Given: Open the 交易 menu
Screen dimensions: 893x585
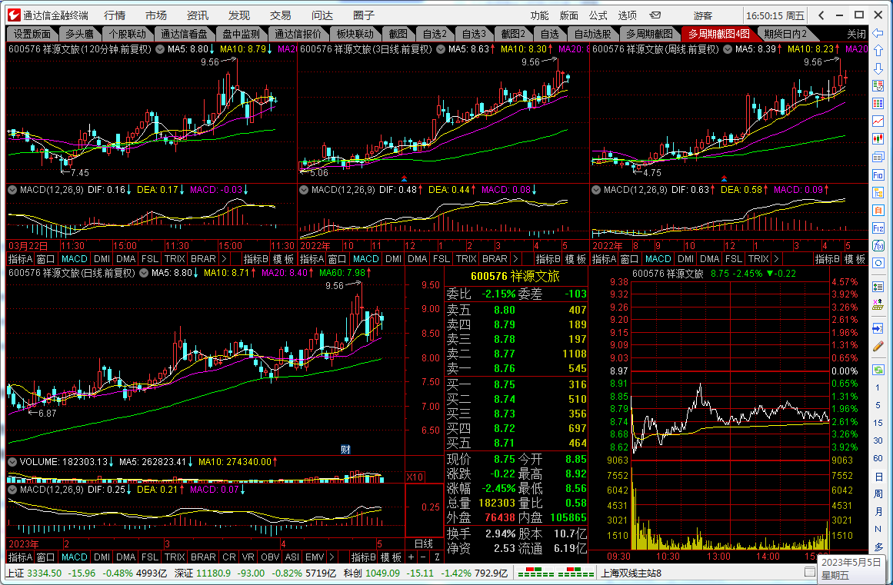Looking at the screenshot, I should [x=281, y=15].
